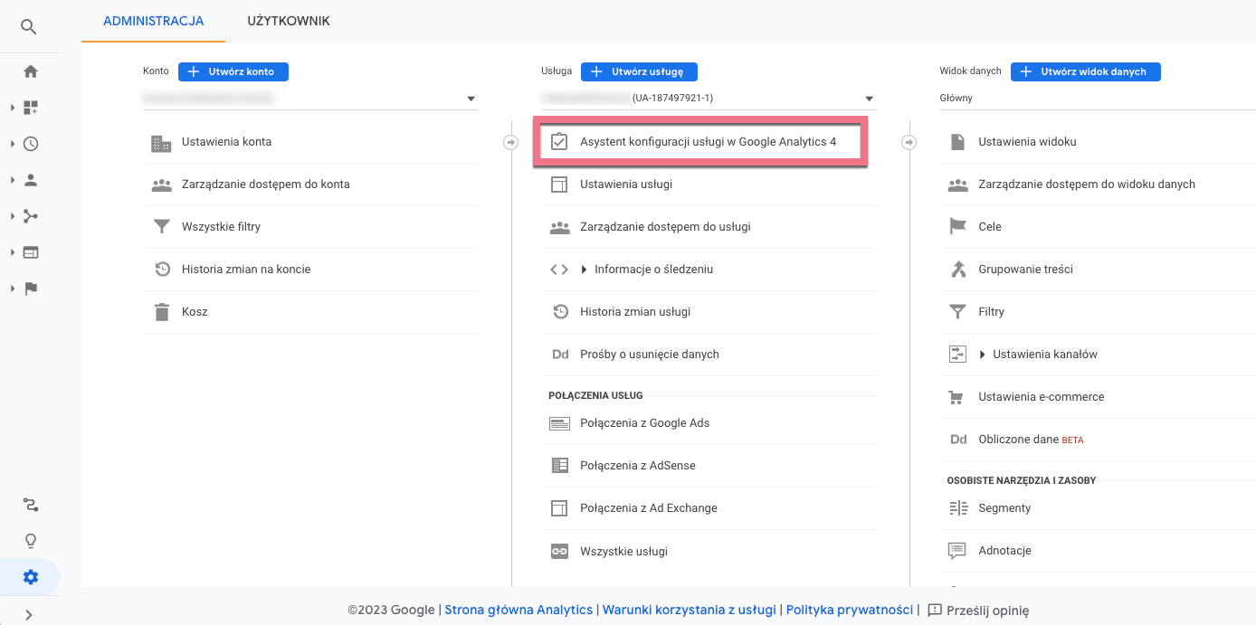1256x625 pixels.
Task: Click the Kosz trash bin icon
Action: coord(162,312)
